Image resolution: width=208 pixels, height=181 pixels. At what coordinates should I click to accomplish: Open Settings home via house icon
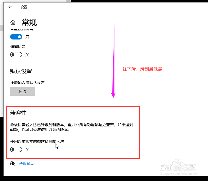[x=13, y=22]
